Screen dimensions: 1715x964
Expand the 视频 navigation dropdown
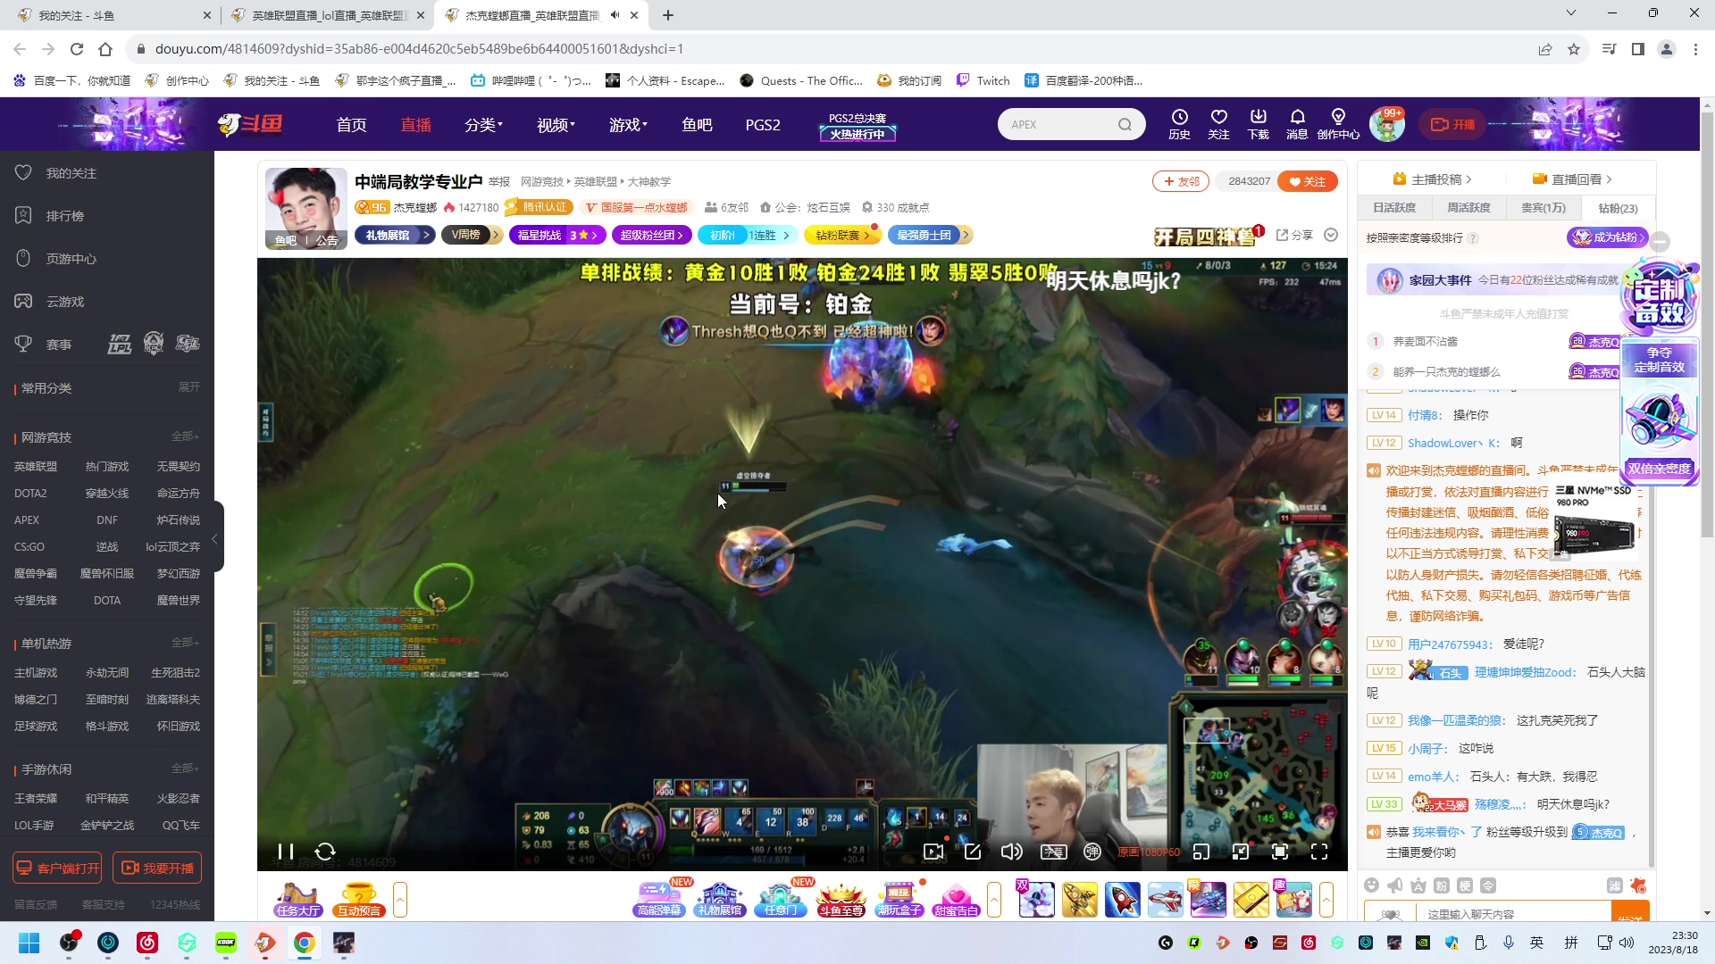(556, 125)
